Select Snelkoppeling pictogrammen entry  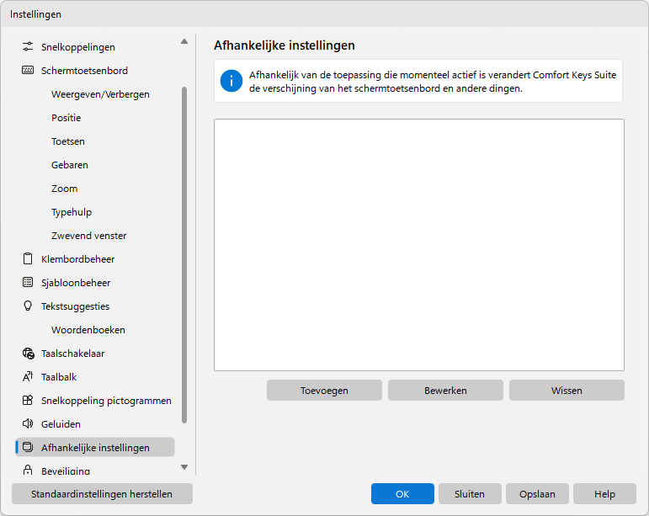tap(106, 401)
